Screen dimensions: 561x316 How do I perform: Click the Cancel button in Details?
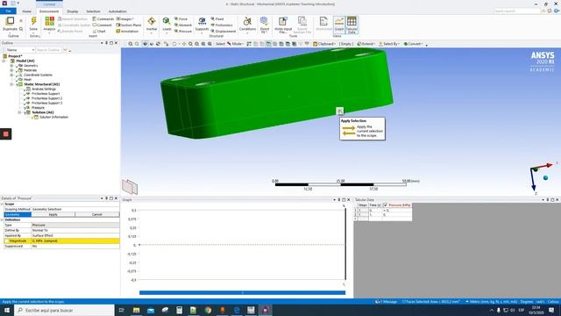click(x=97, y=214)
